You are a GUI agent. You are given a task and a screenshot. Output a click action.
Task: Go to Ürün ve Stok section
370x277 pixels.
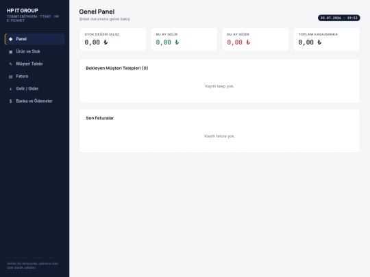(x=35, y=51)
